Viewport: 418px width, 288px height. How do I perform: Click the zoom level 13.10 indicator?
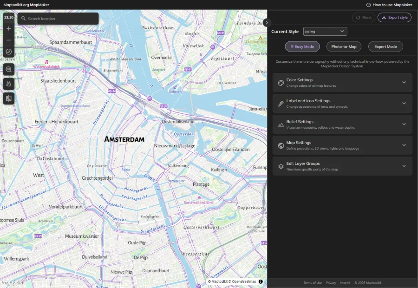click(x=8, y=17)
